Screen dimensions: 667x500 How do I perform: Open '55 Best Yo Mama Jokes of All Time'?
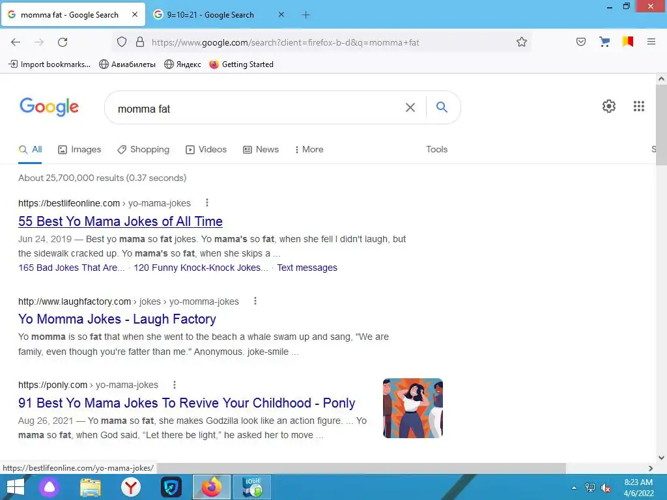121,221
